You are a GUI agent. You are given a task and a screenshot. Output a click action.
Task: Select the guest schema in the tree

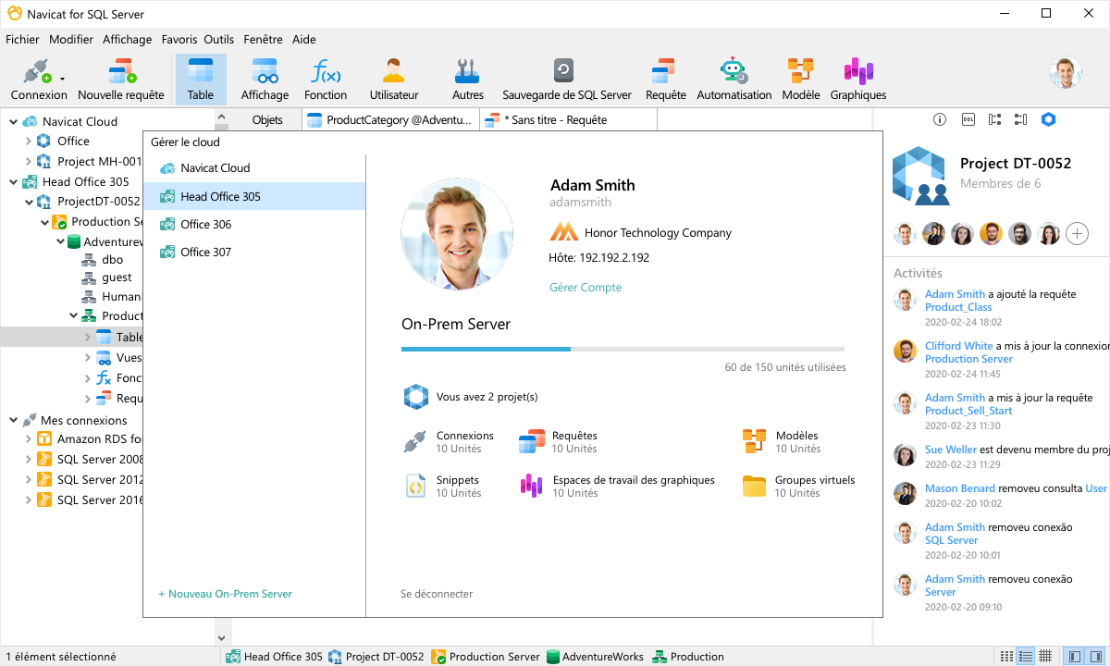[x=117, y=277]
